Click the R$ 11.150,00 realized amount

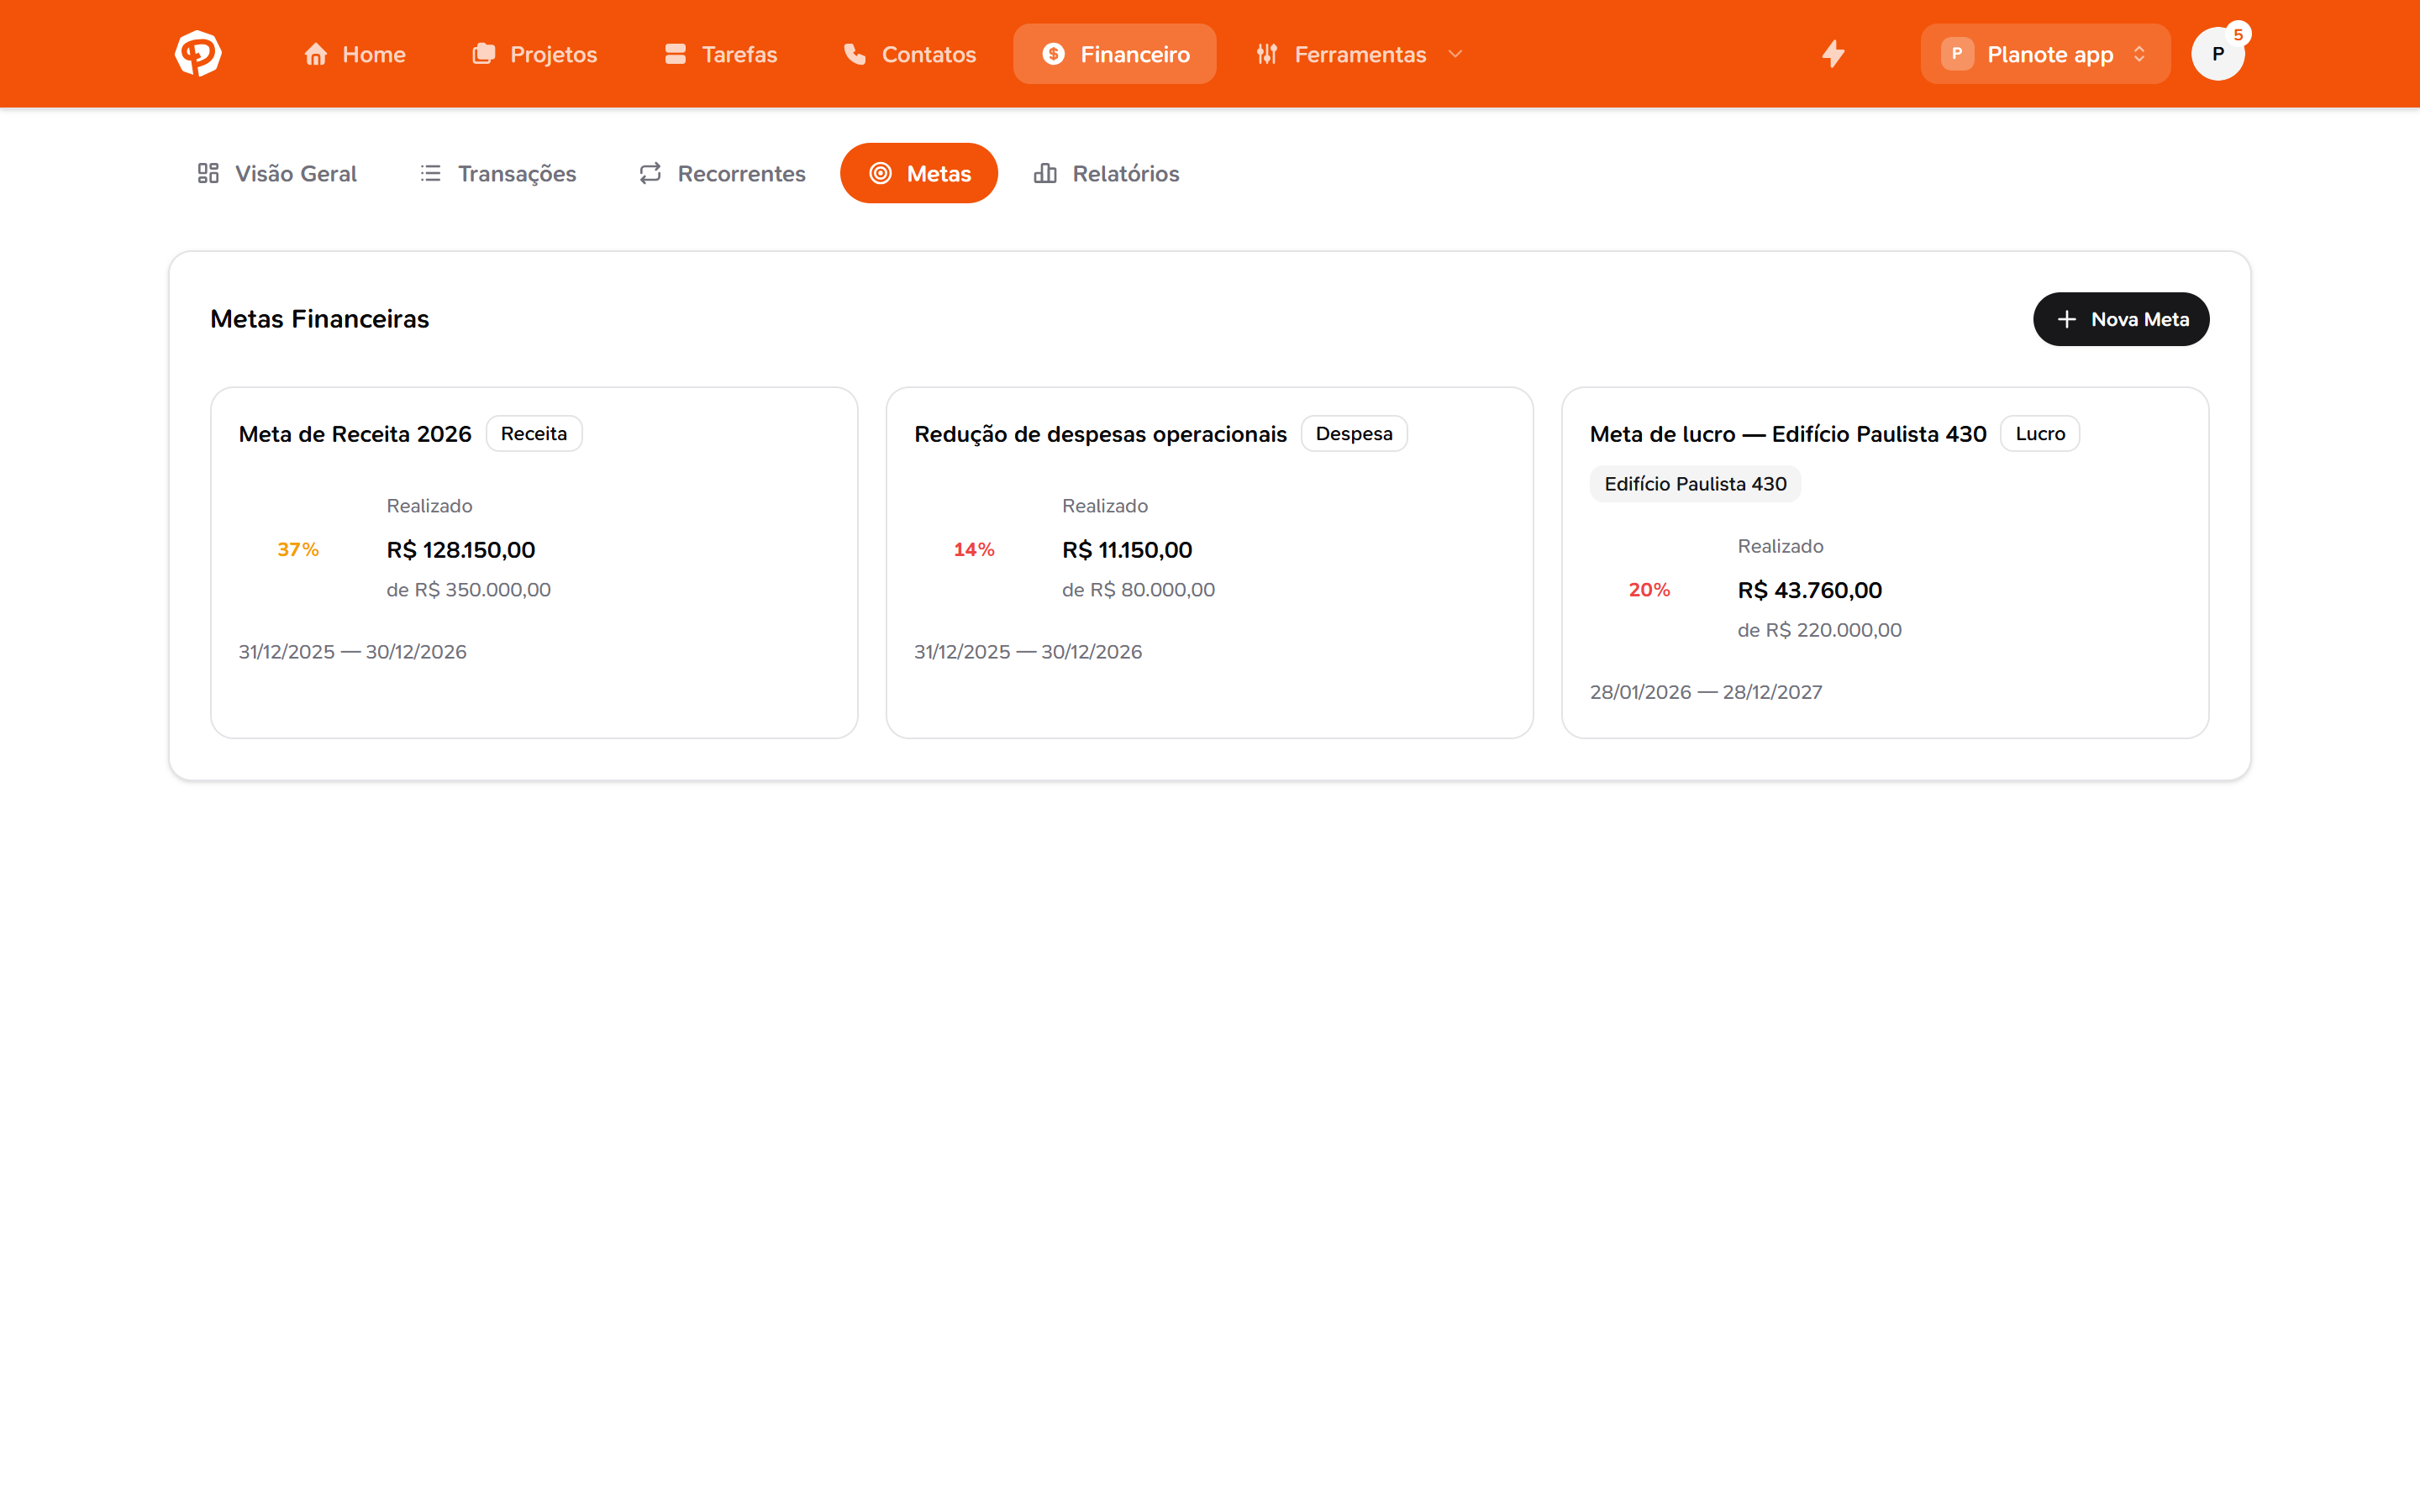(x=1127, y=550)
